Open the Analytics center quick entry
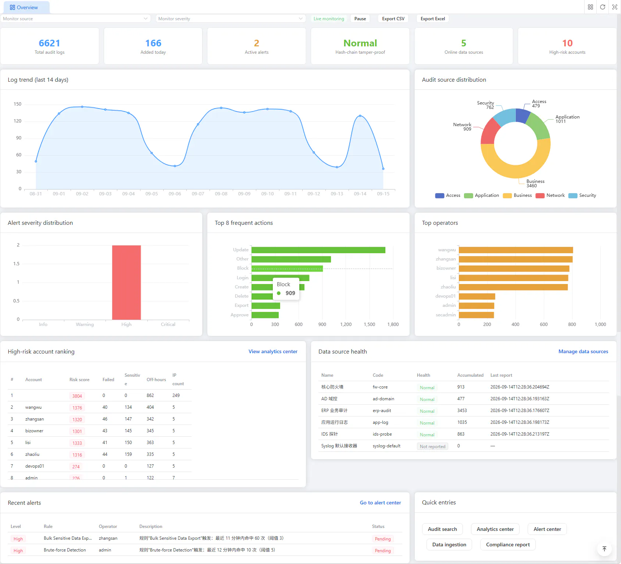The height and width of the screenshot is (564, 621). pos(495,529)
